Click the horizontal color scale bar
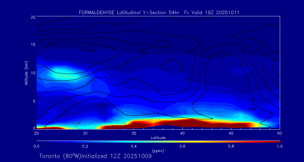This screenshot has height=162, width=304. 158,142
